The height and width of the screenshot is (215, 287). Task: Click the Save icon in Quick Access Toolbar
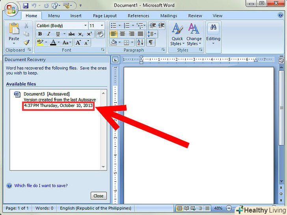click(x=26, y=6)
